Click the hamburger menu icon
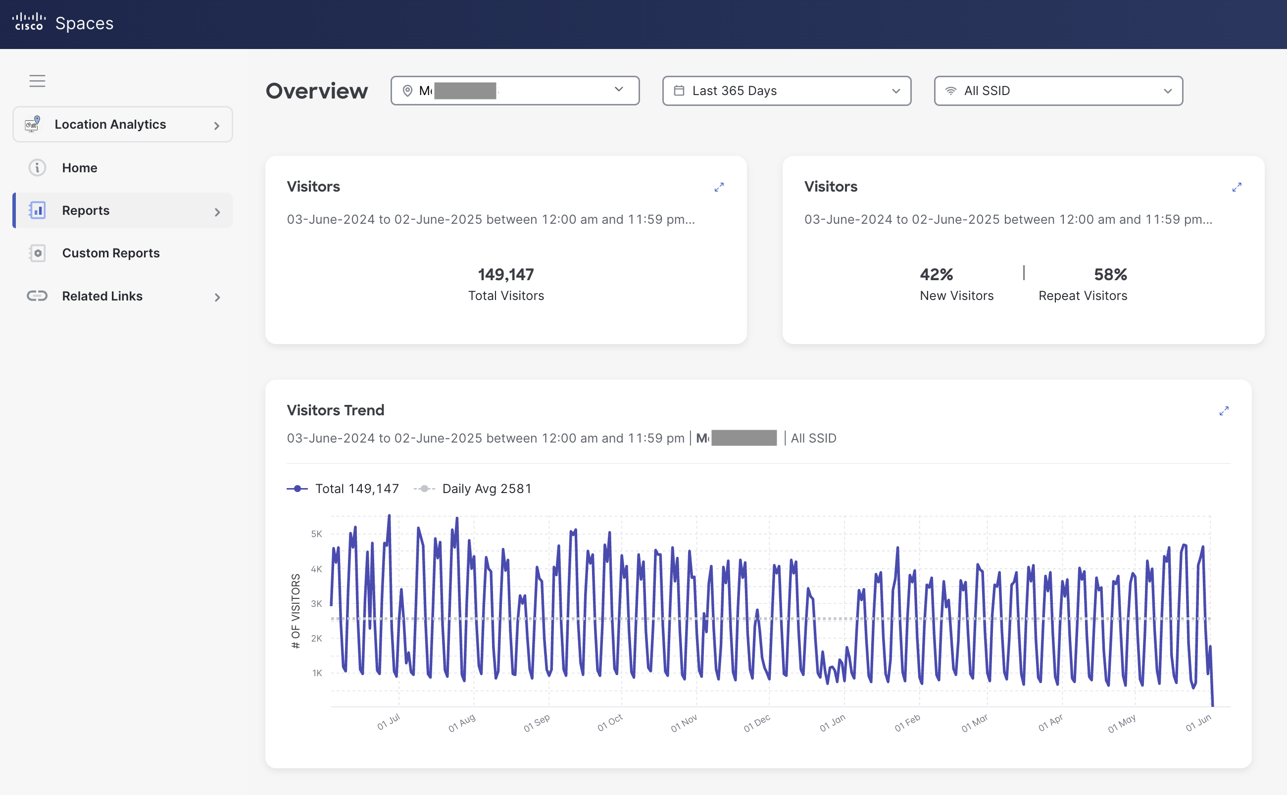This screenshot has height=795, width=1287. coord(37,81)
